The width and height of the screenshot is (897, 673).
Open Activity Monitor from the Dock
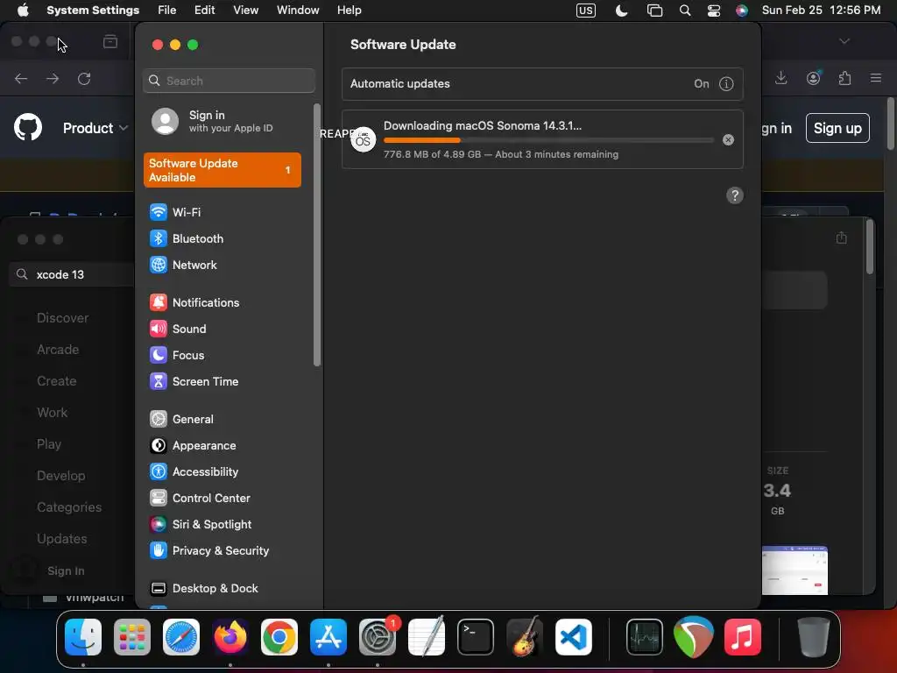point(645,637)
